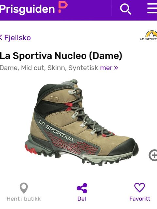The width and height of the screenshot is (157, 209).
Task: Click the location pin icon
Action: point(24,188)
